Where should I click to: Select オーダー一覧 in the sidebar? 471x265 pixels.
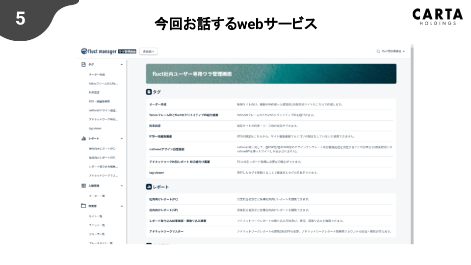[97, 196]
